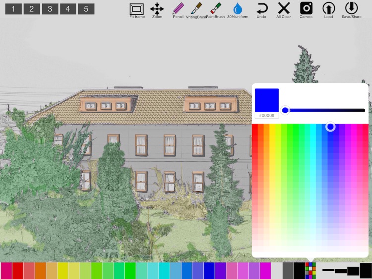Select the second-thinnest brush size

pyautogui.click(x=341, y=271)
